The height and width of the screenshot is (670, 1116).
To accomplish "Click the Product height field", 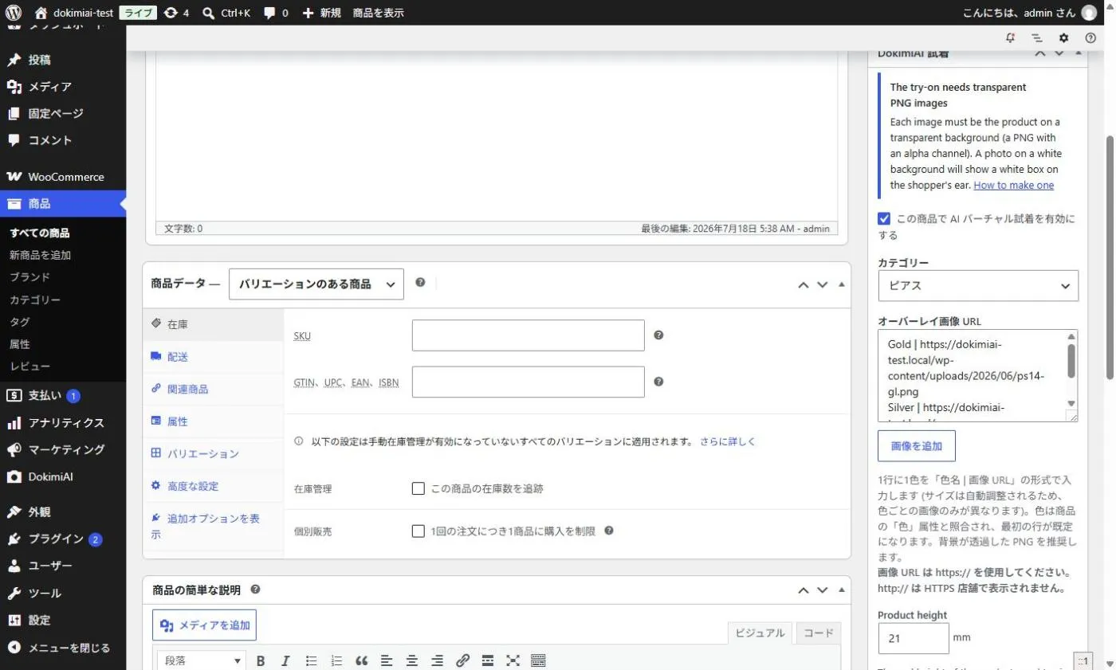I will (914, 638).
